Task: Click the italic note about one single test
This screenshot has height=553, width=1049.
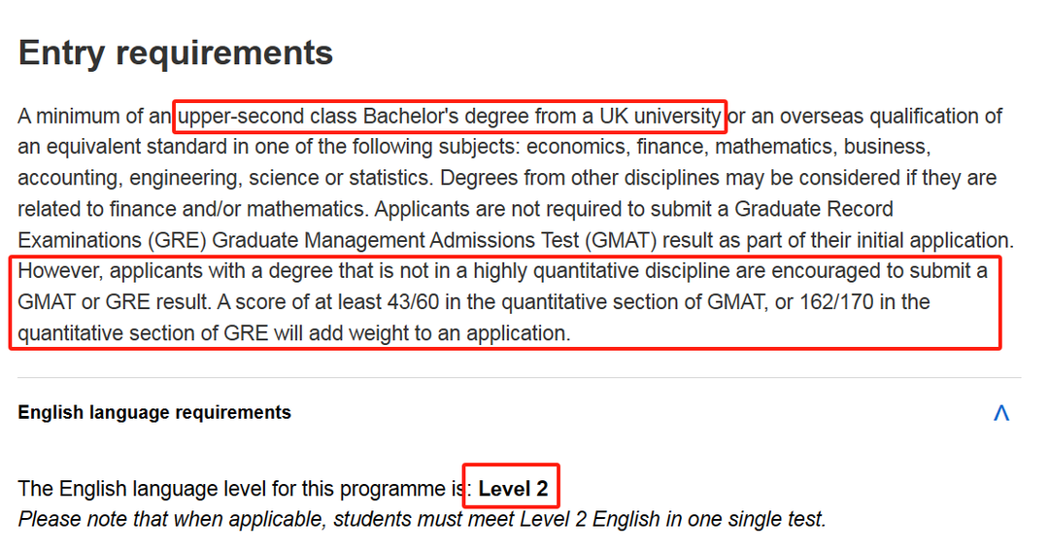Action: click(422, 519)
